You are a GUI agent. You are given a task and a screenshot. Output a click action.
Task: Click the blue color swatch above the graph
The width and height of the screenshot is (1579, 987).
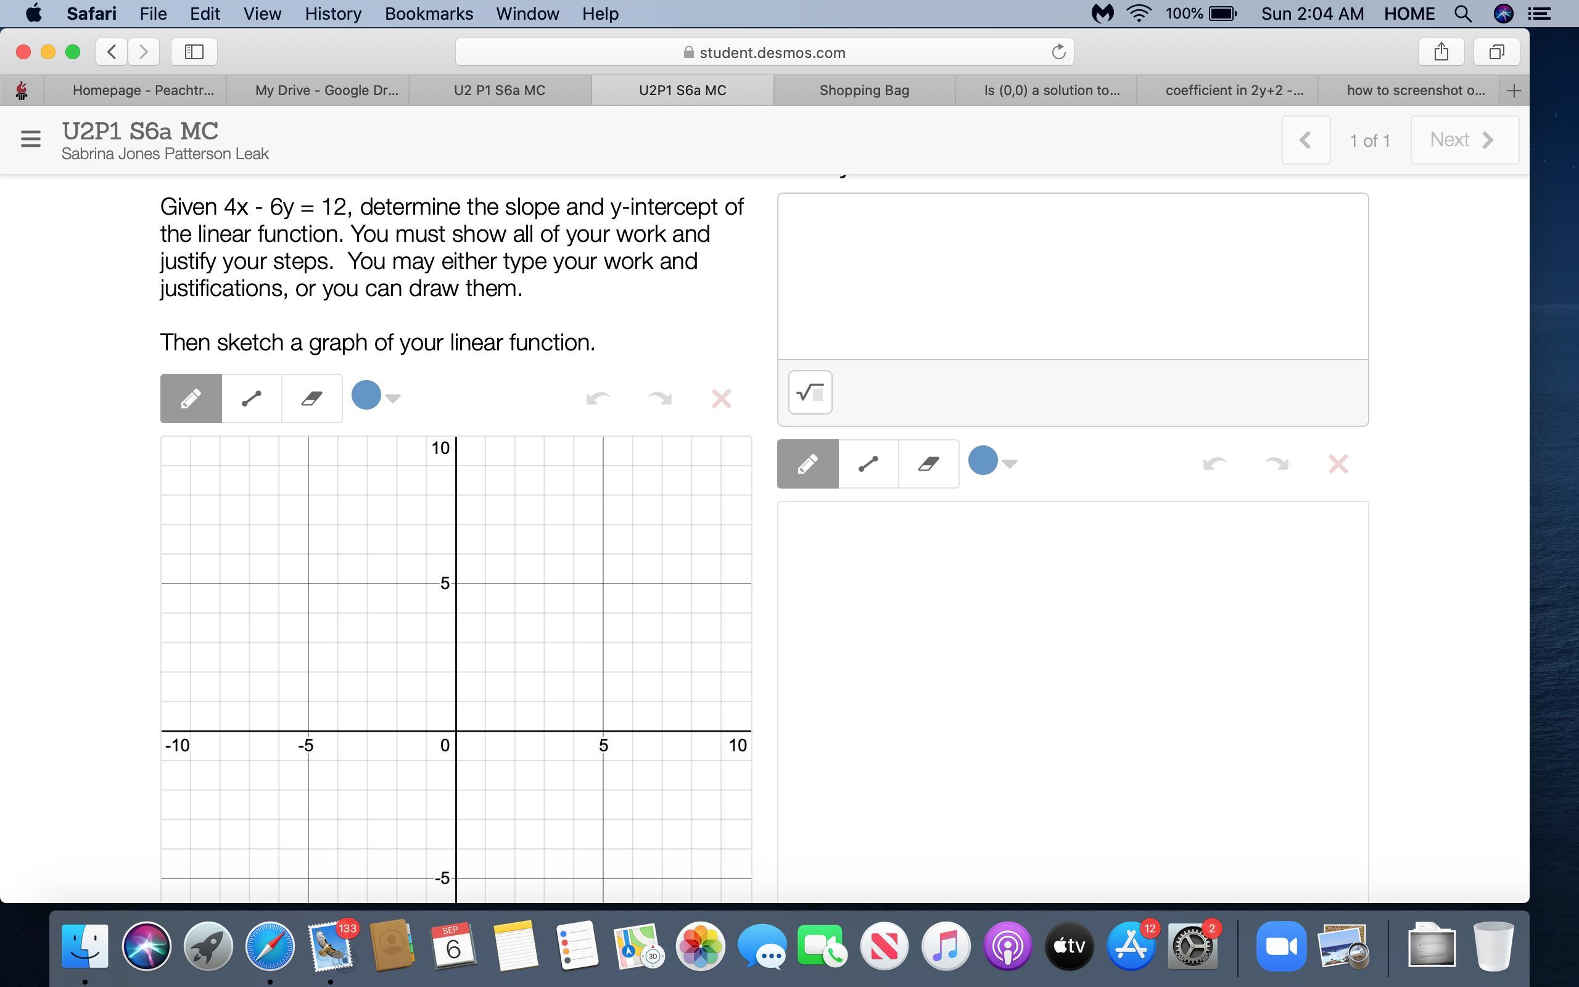click(x=366, y=395)
